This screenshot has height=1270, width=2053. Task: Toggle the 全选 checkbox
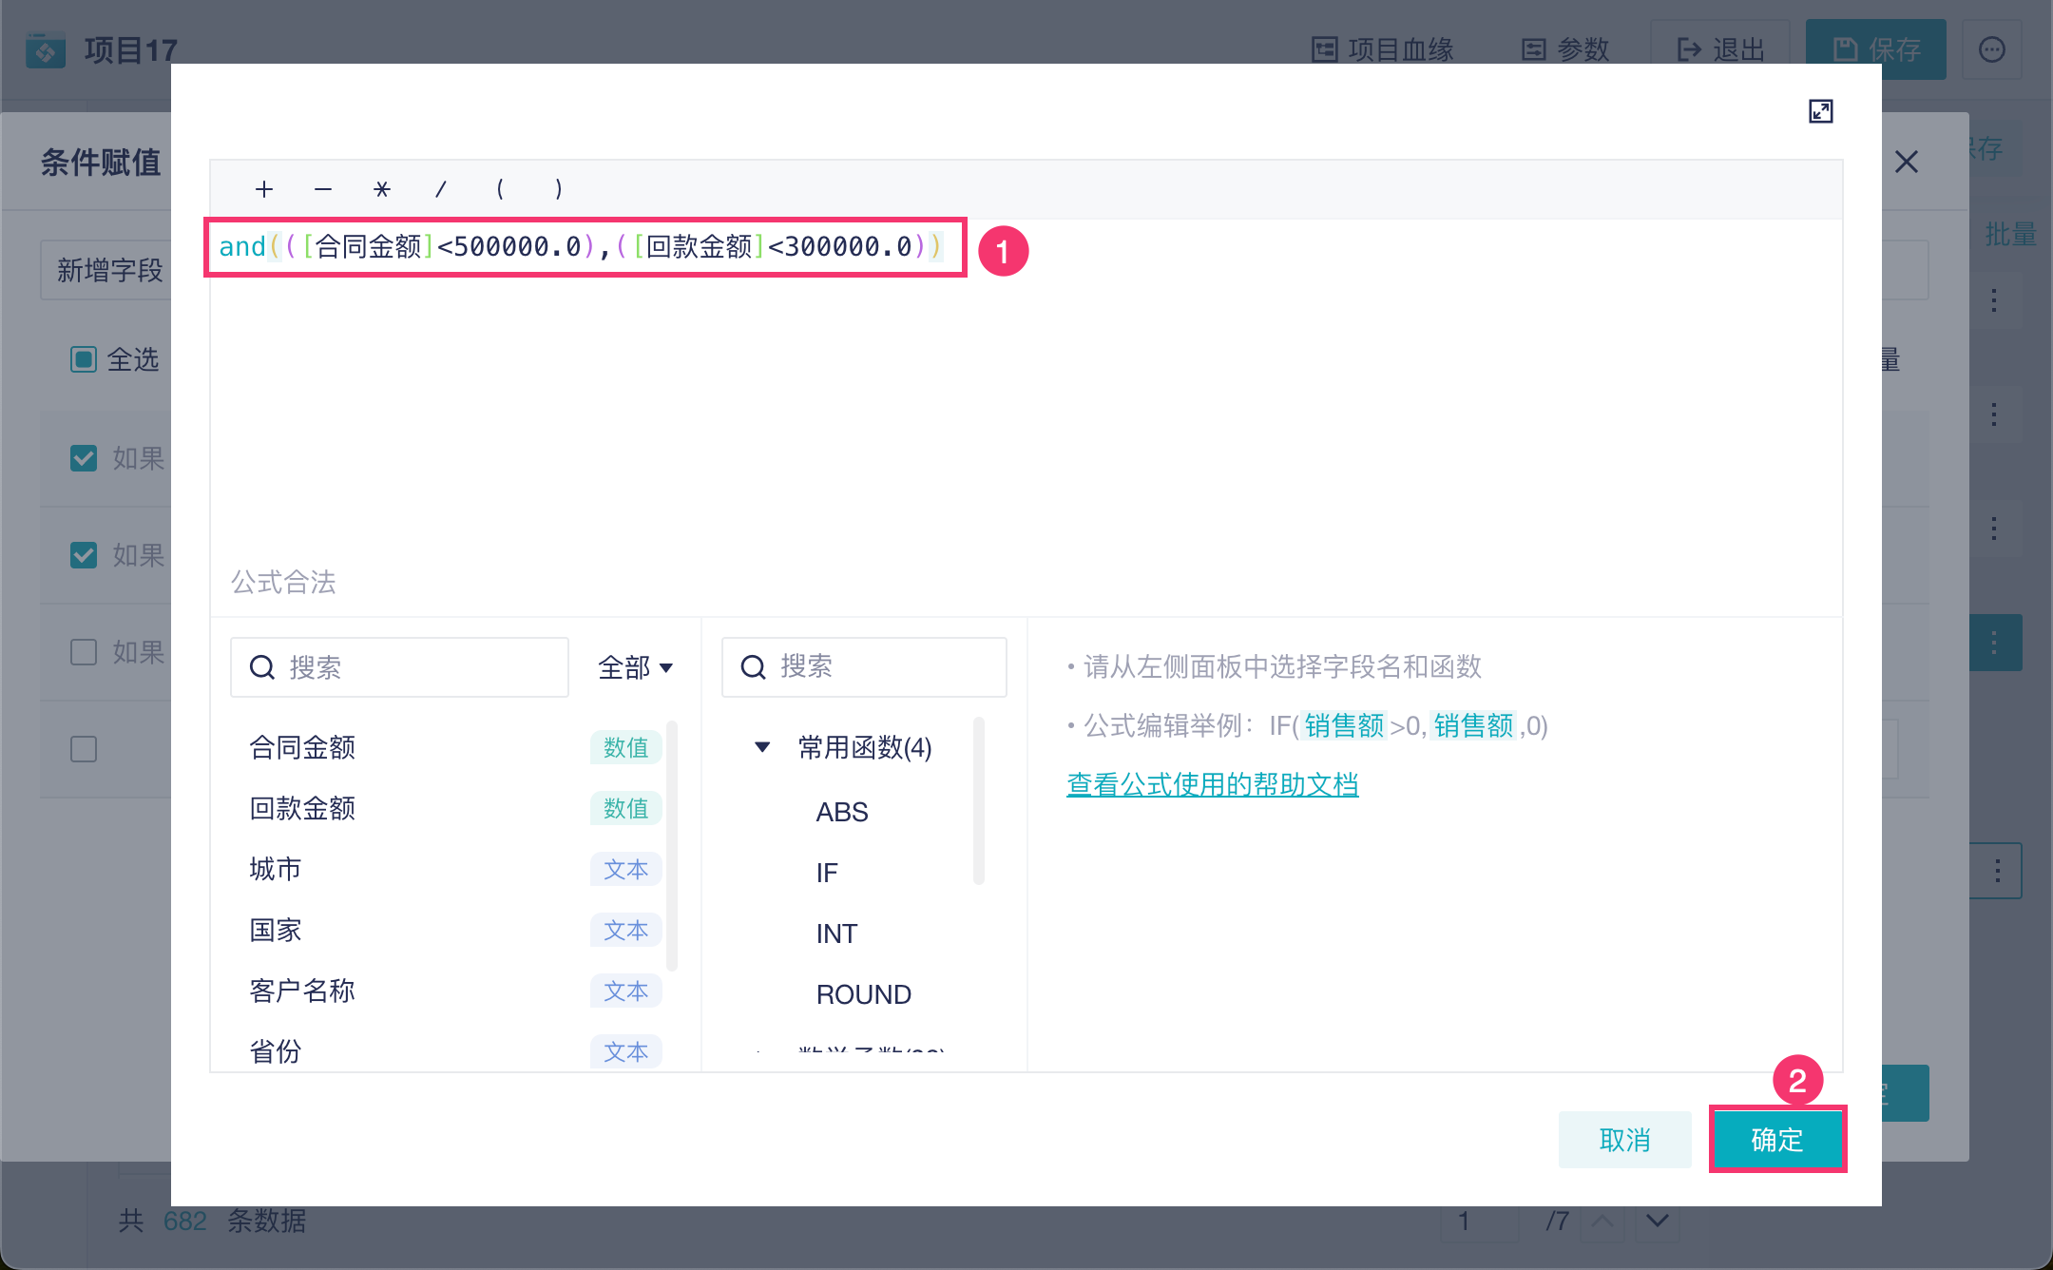(x=84, y=359)
